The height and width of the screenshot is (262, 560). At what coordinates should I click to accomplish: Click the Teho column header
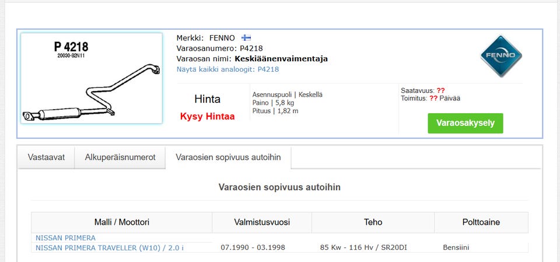click(373, 222)
